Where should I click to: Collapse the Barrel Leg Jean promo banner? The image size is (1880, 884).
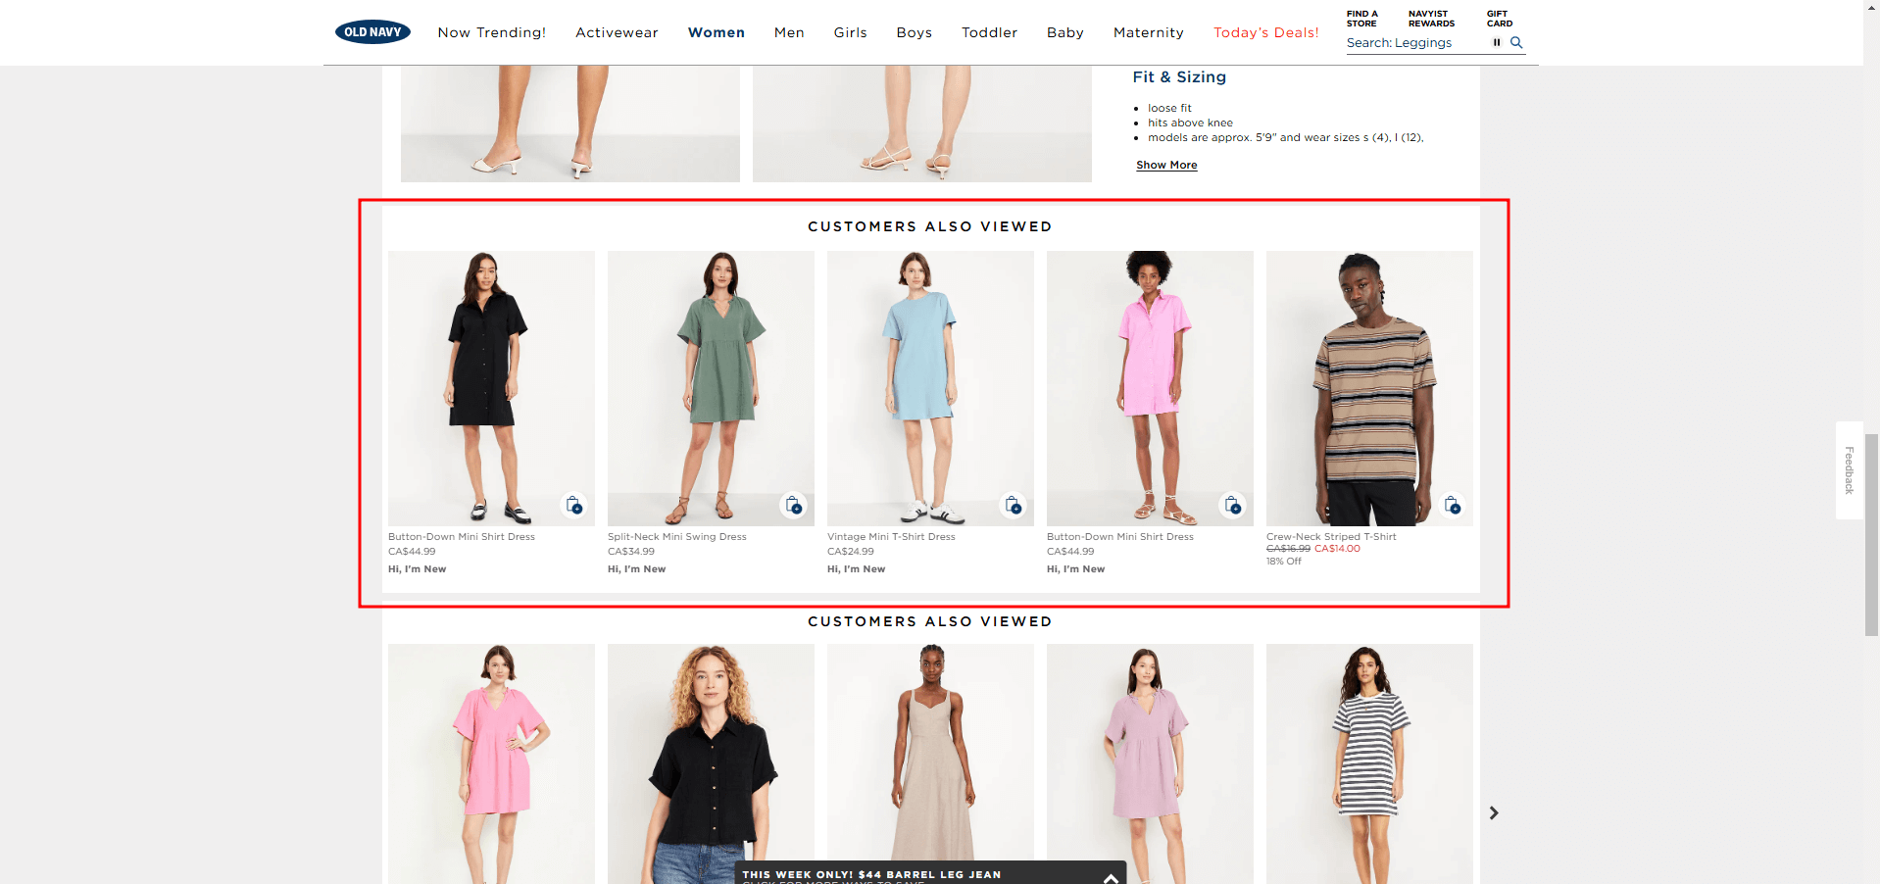(1109, 879)
